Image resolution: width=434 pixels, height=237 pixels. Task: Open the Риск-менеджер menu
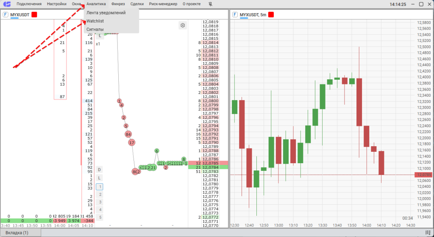[163, 4]
